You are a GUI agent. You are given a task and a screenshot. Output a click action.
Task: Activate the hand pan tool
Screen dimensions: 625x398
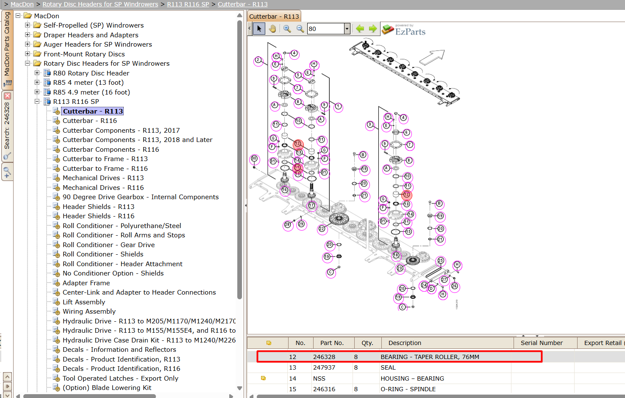(x=272, y=29)
